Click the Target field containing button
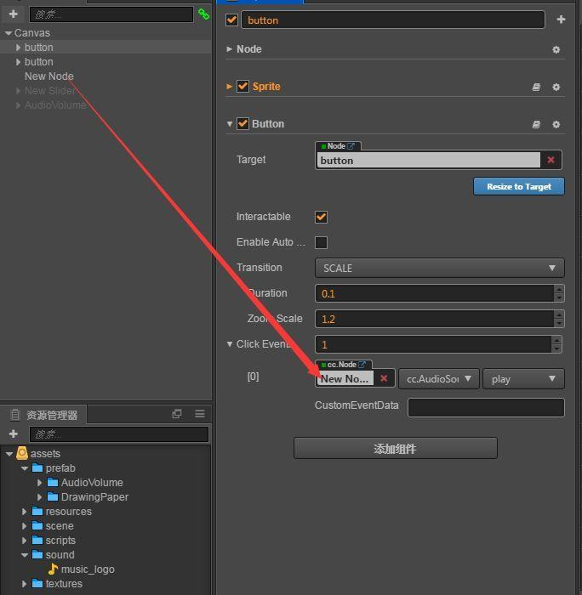 coord(429,160)
